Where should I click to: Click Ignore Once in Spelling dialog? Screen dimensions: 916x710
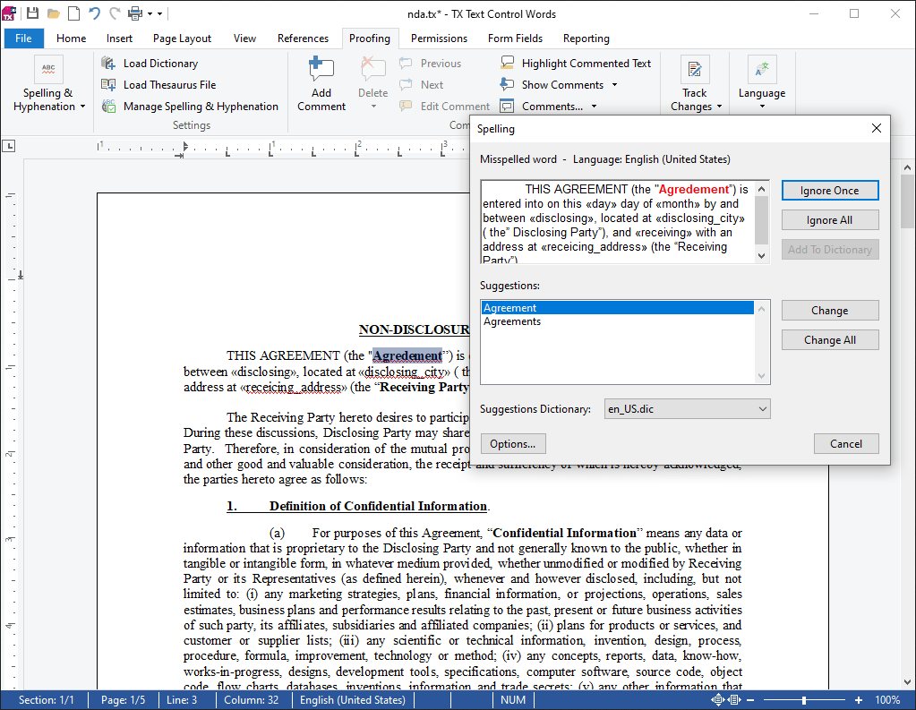829,191
